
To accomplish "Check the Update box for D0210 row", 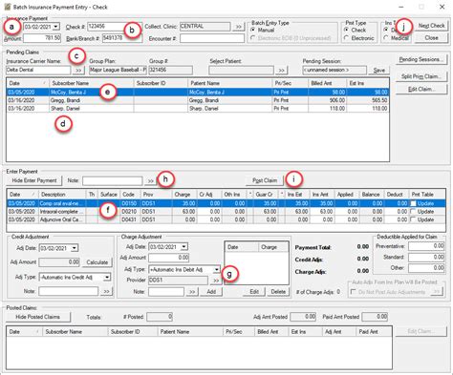I will pyautogui.click(x=414, y=212).
